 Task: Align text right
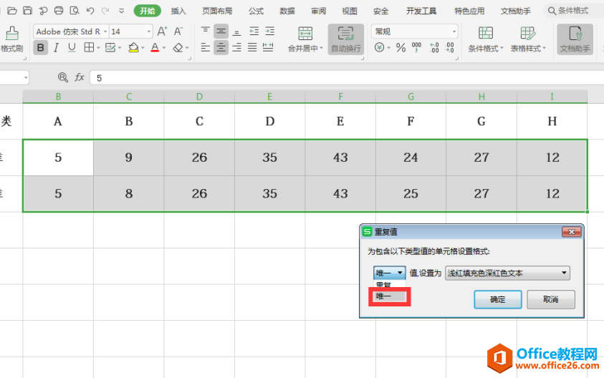coord(237,47)
